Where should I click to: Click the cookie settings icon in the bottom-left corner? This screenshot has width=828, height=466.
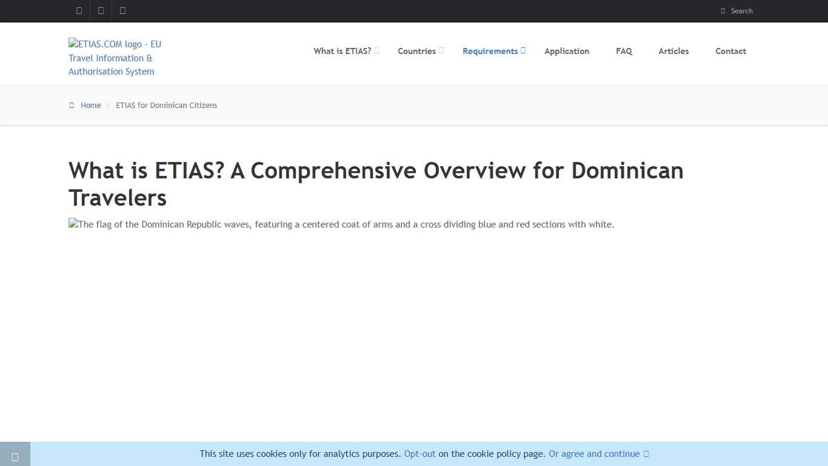[x=15, y=456]
